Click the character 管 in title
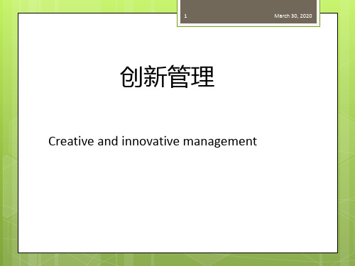355x266 pixels. point(179,77)
